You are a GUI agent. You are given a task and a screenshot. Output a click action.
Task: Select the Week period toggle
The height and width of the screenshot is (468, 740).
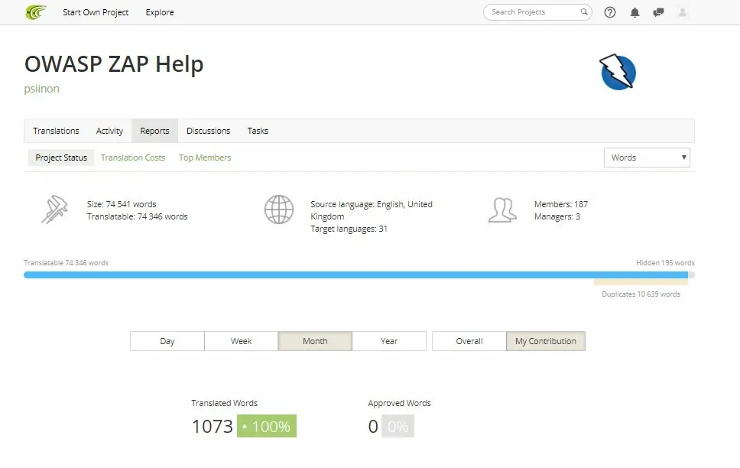click(241, 341)
